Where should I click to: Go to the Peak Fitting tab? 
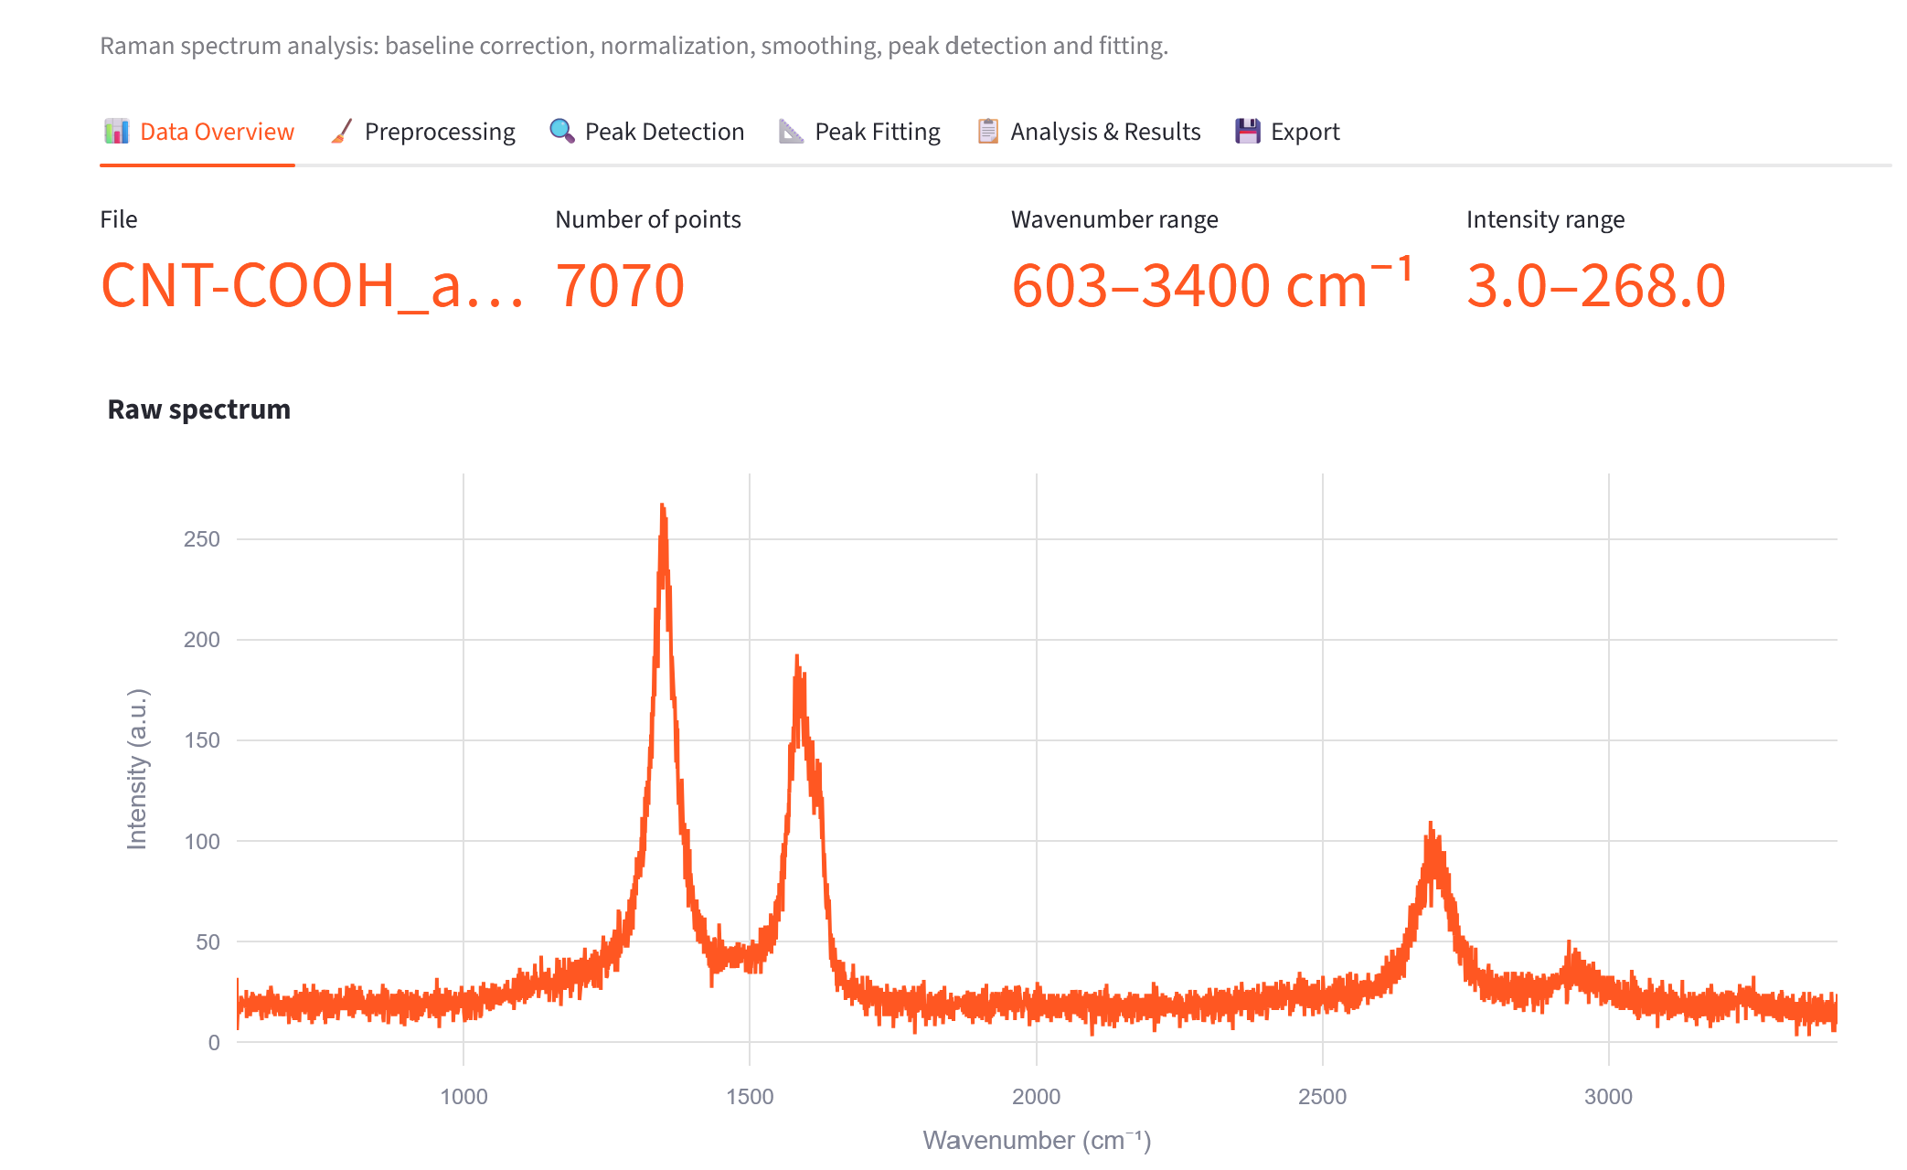point(859,132)
